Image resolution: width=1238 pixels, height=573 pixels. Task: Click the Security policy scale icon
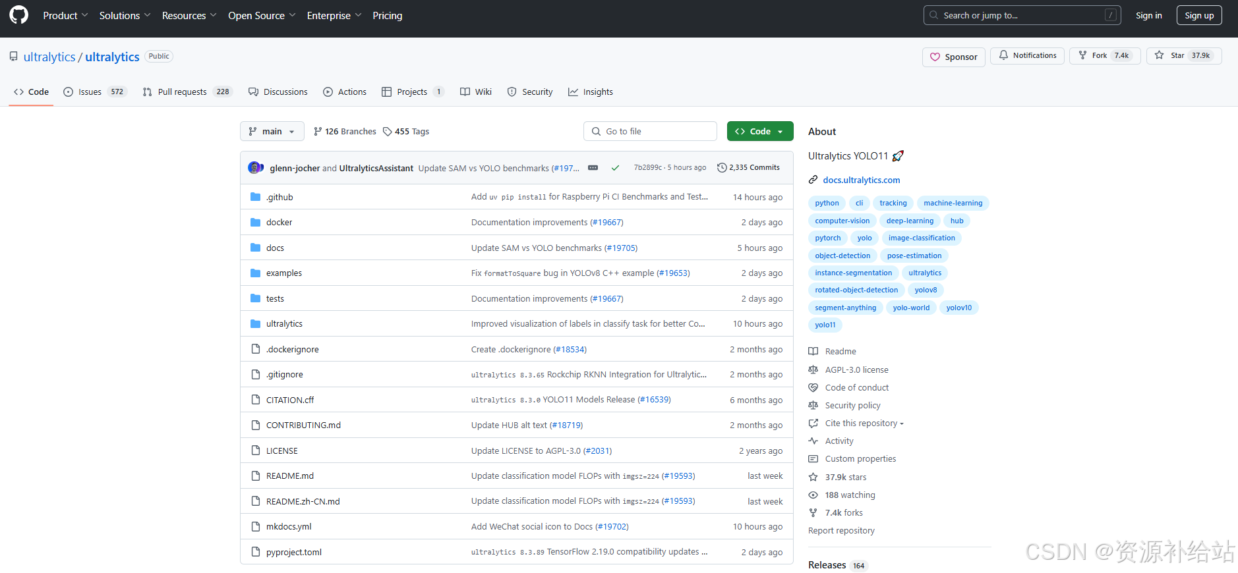813,406
